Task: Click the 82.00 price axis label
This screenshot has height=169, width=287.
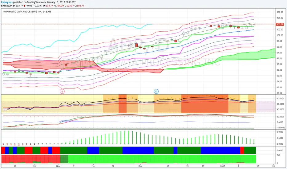Action: pos(280,88)
